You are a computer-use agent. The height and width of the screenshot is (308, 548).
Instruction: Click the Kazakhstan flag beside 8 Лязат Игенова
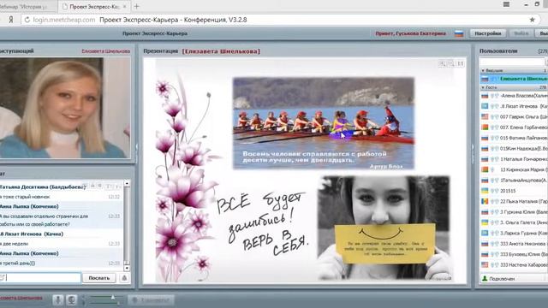(485, 106)
